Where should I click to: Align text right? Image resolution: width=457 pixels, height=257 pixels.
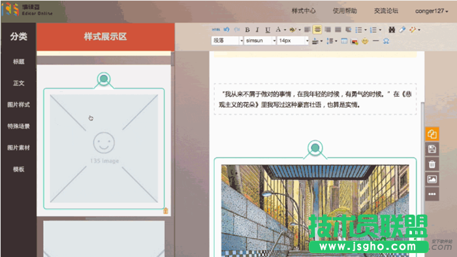(328, 30)
